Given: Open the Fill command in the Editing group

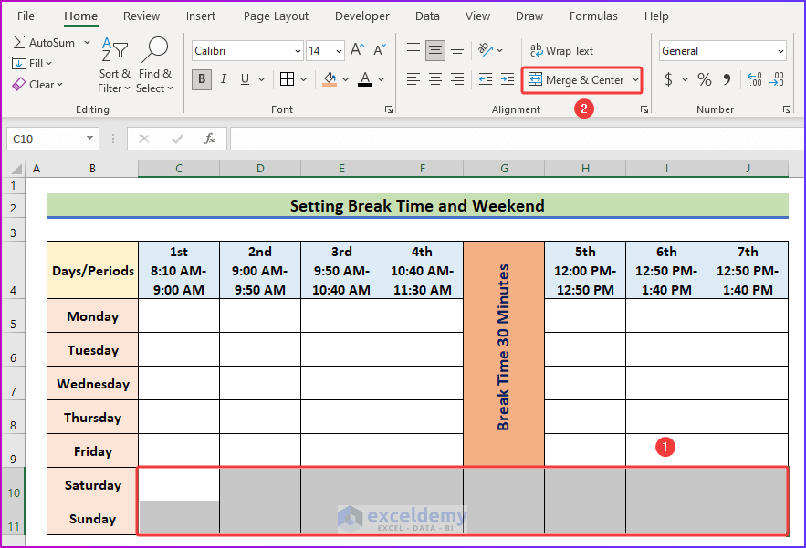Looking at the screenshot, I should tap(37, 63).
